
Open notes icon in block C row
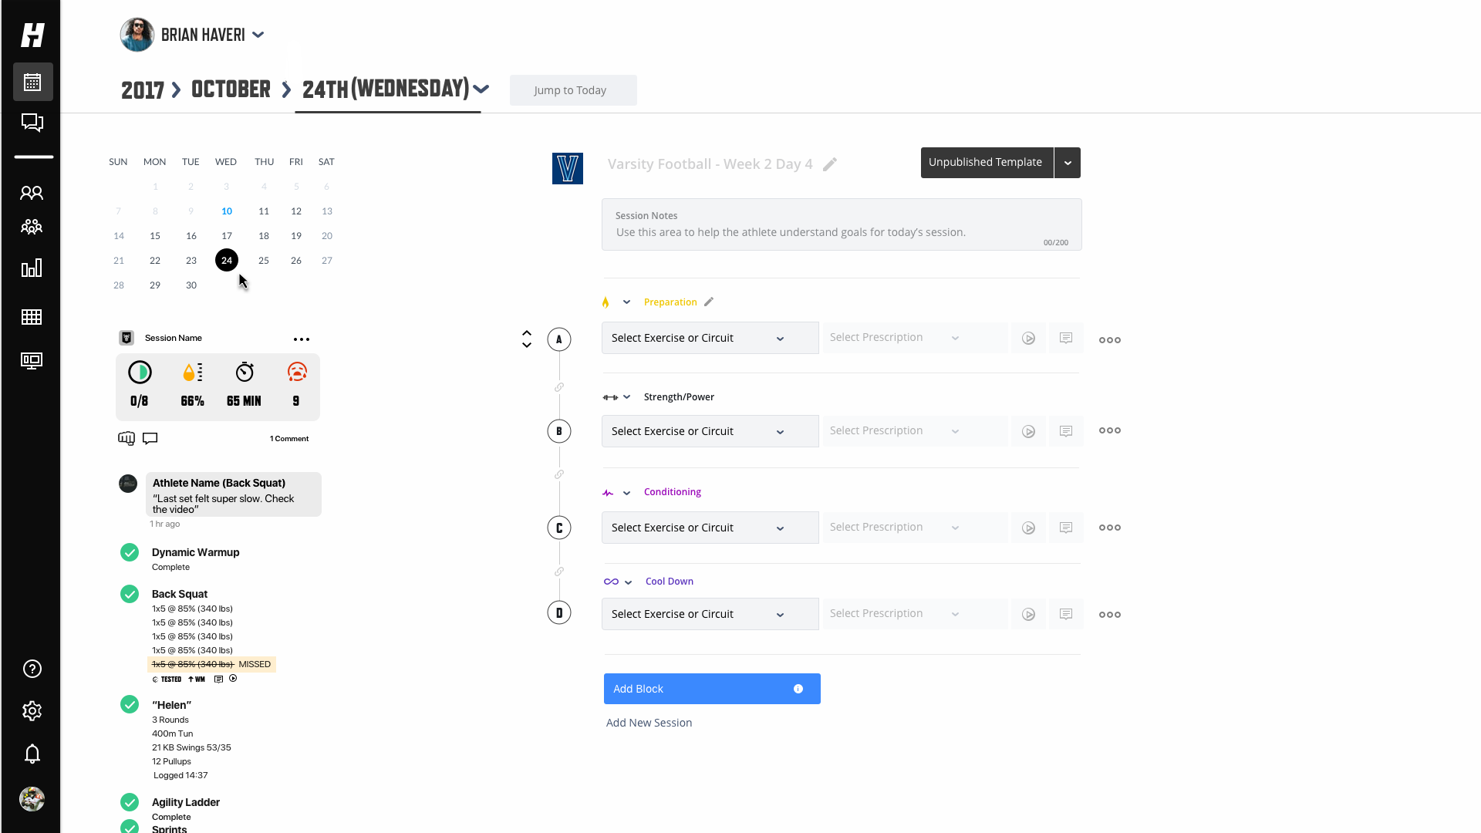[1066, 528]
